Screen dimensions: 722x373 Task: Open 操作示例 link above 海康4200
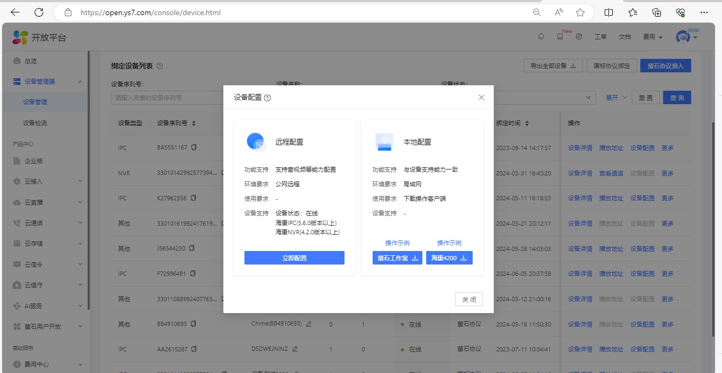coord(449,243)
